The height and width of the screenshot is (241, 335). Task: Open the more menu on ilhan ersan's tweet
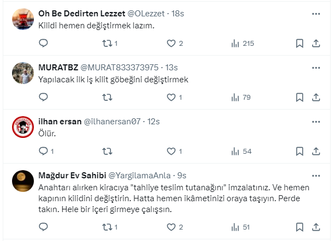click(316, 121)
